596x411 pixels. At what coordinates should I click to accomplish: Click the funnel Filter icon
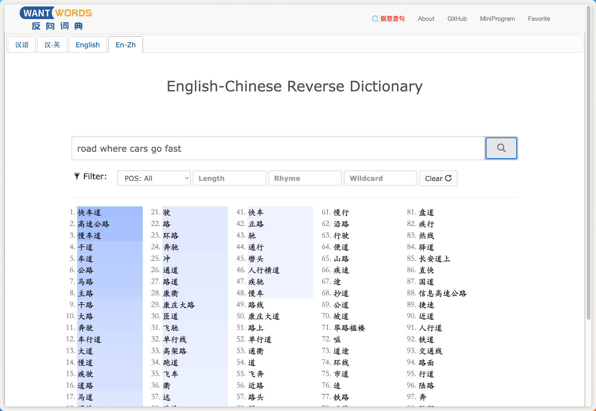tap(77, 176)
